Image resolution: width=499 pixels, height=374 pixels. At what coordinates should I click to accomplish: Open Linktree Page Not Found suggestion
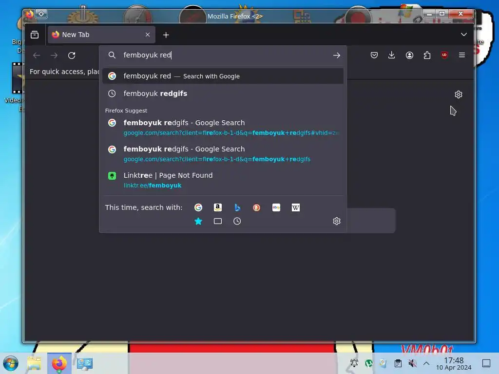[223, 180]
